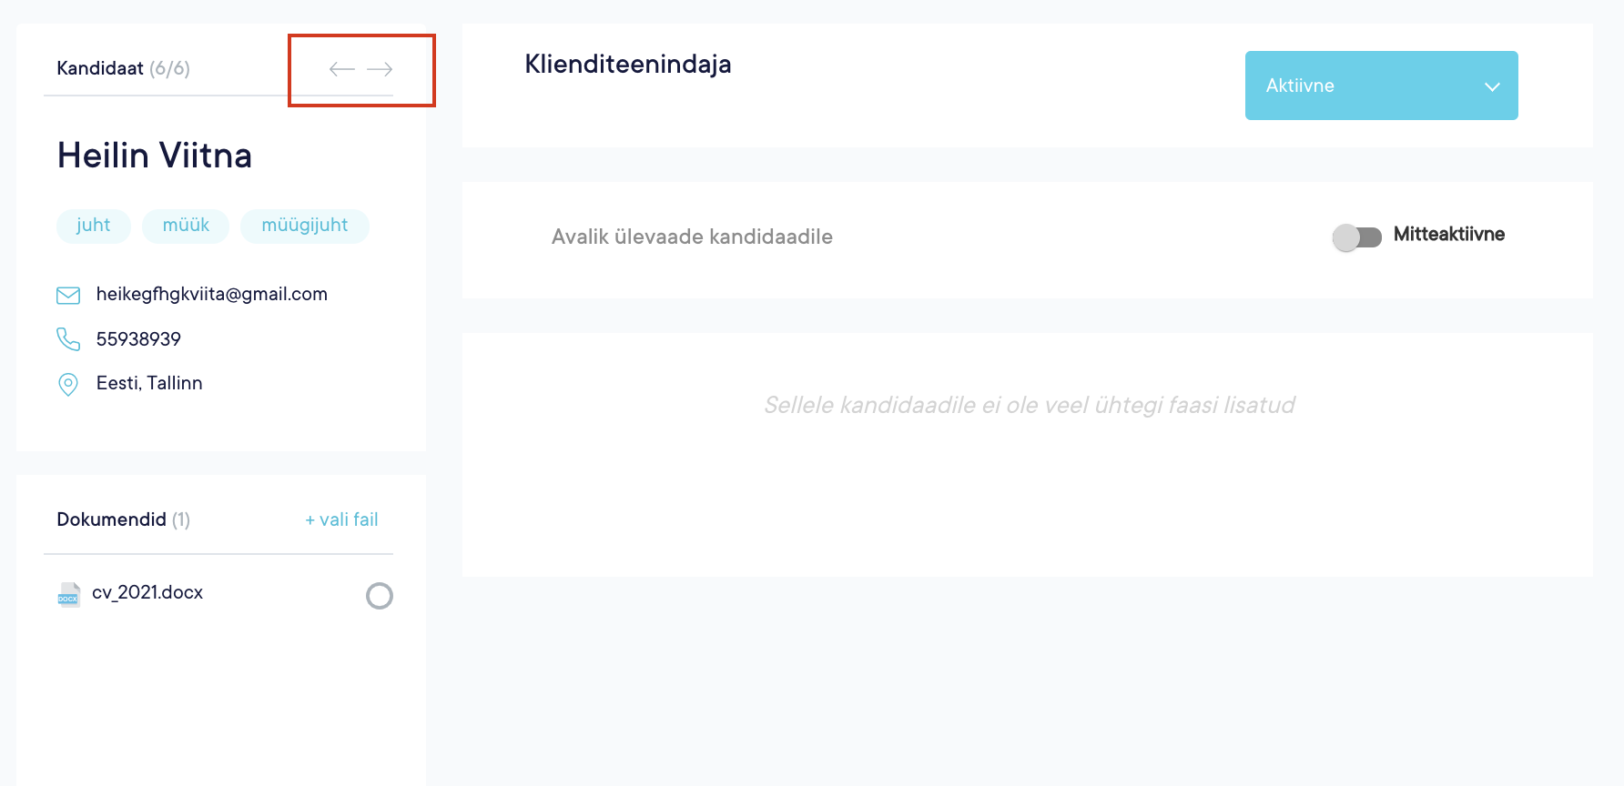Open the cv_2021.docx document
The image size is (1624, 786).
click(x=147, y=592)
